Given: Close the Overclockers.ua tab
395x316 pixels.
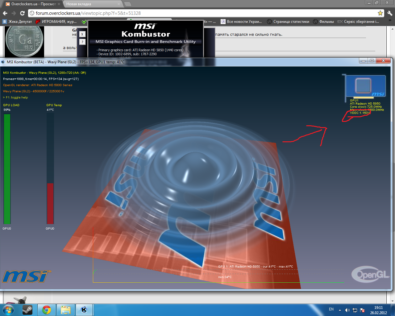Looking at the screenshot, I should point(59,4).
